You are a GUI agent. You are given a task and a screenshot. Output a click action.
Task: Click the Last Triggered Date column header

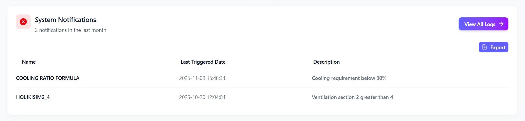point(203,62)
